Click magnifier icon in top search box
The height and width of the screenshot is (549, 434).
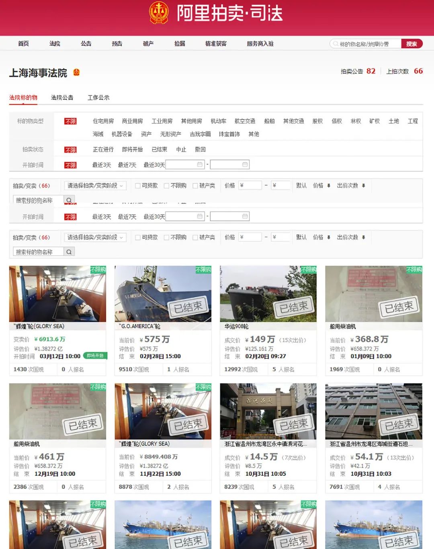point(335,44)
